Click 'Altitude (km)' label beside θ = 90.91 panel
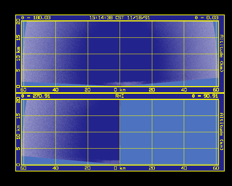The width and height of the screenshot is (232, 186). 221,132
